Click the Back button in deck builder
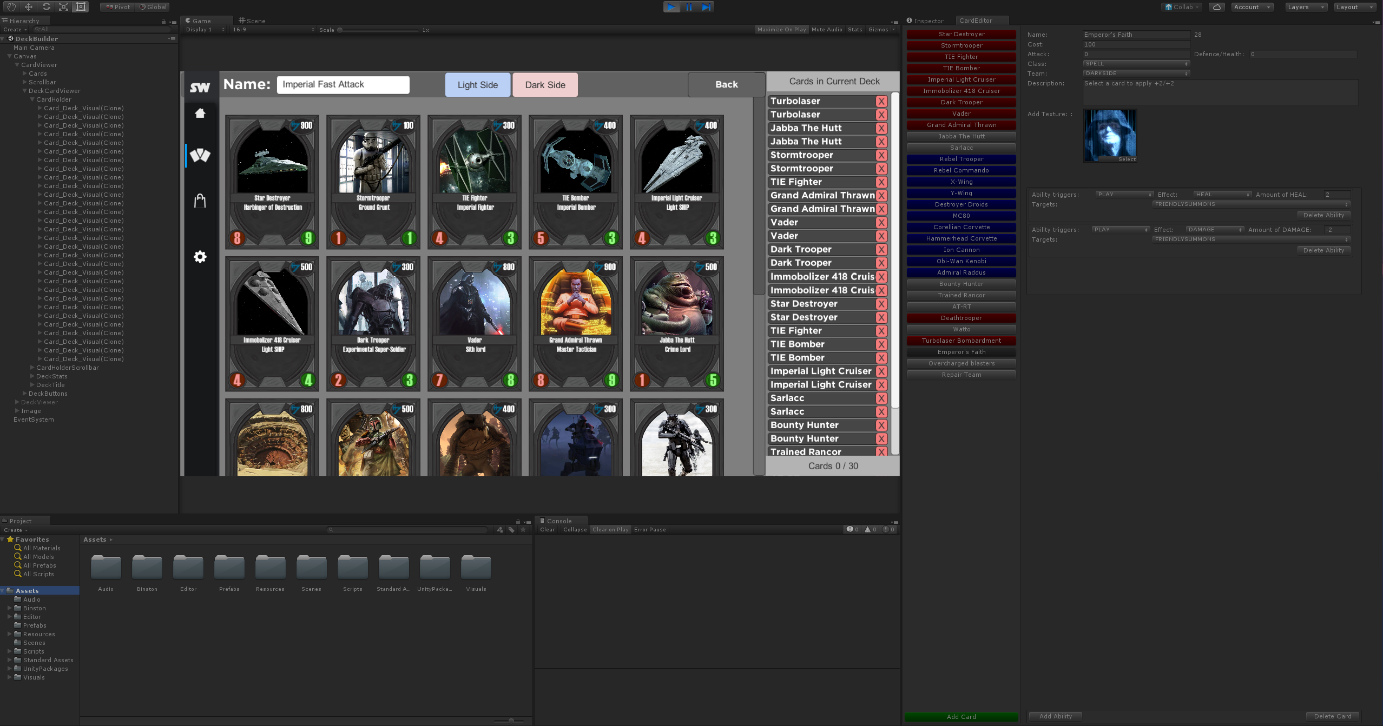Image resolution: width=1383 pixels, height=726 pixels. tap(726, 84)
